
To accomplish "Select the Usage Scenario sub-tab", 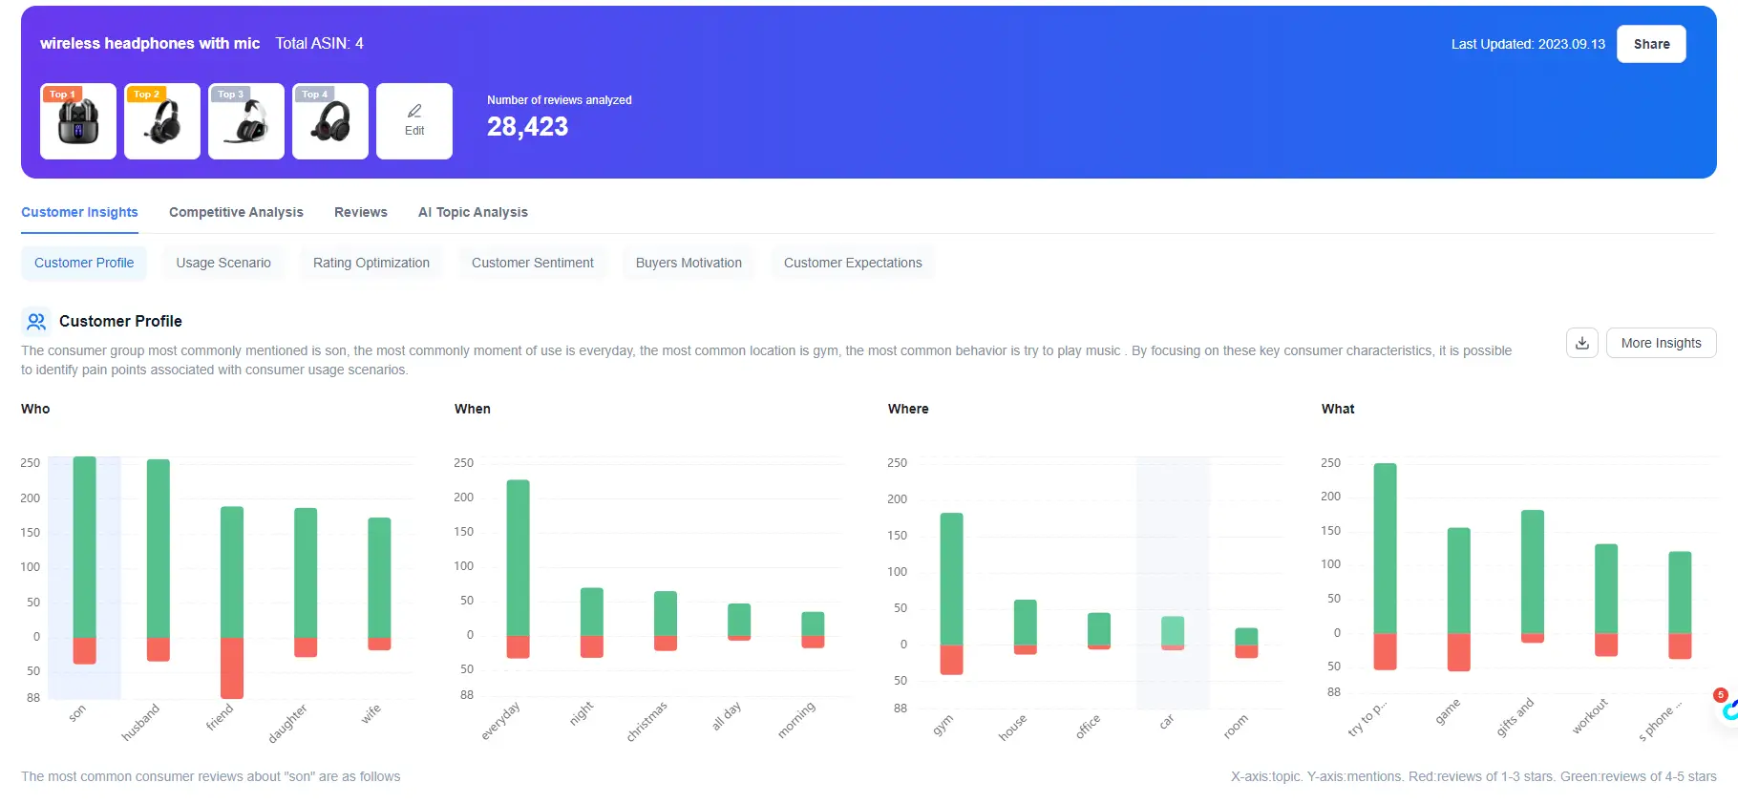I will coord(223,263).
